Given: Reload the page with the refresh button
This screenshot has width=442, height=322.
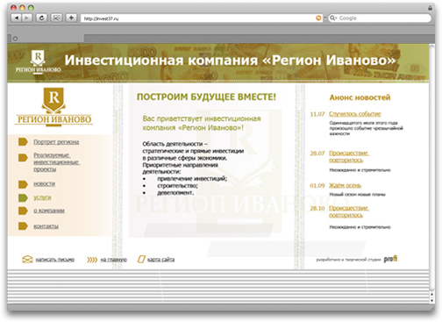Looking at the screenshot, I should coord(41,18).
